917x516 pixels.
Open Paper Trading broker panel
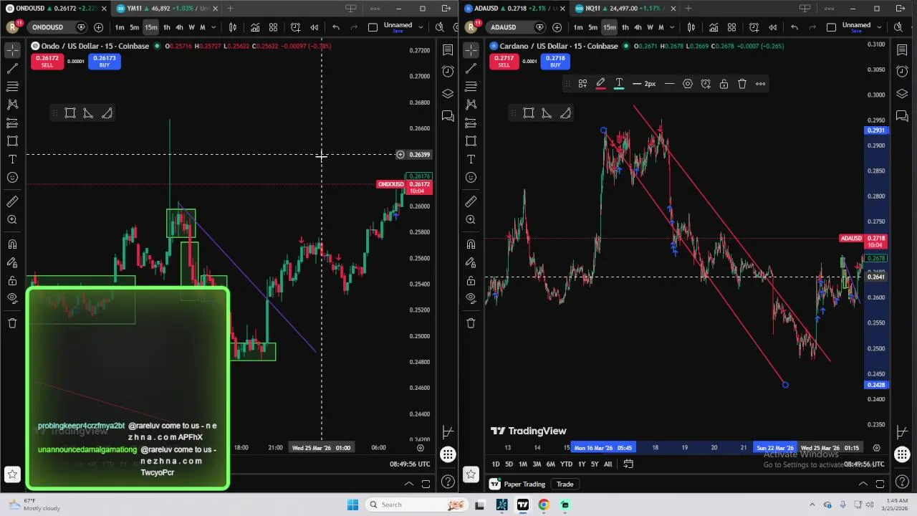pyautogui.click(x=518, y=484)
